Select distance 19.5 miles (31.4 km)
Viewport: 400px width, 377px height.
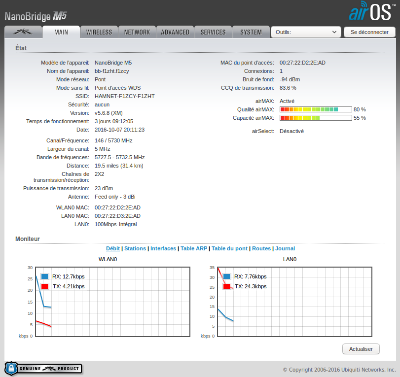click(x=119, y=166)
